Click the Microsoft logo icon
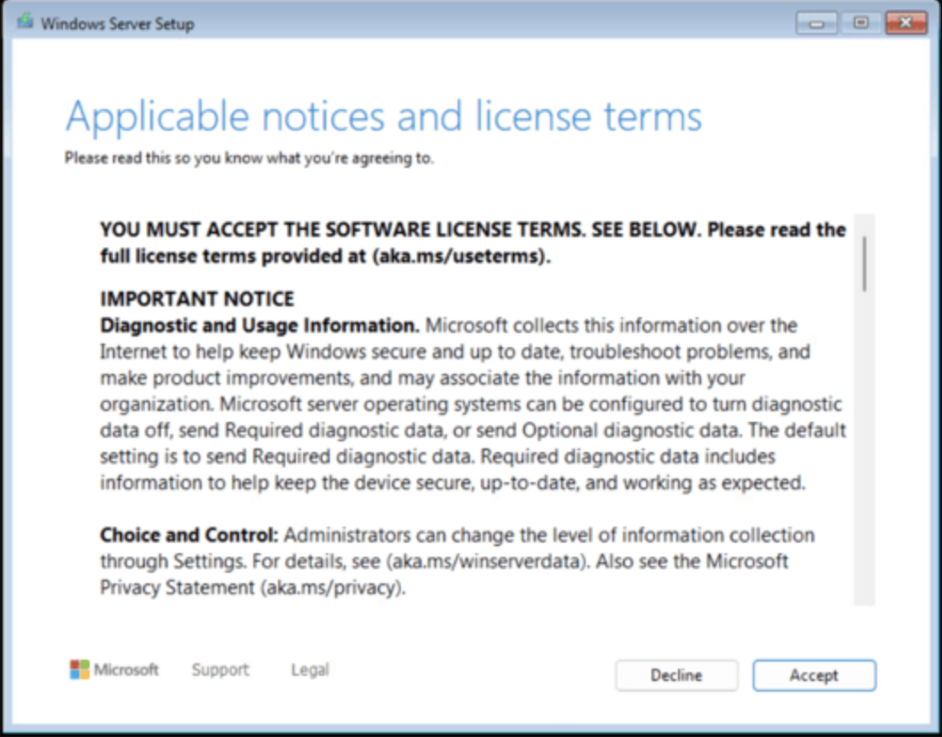The image size is (942, 737). [79, 670]
